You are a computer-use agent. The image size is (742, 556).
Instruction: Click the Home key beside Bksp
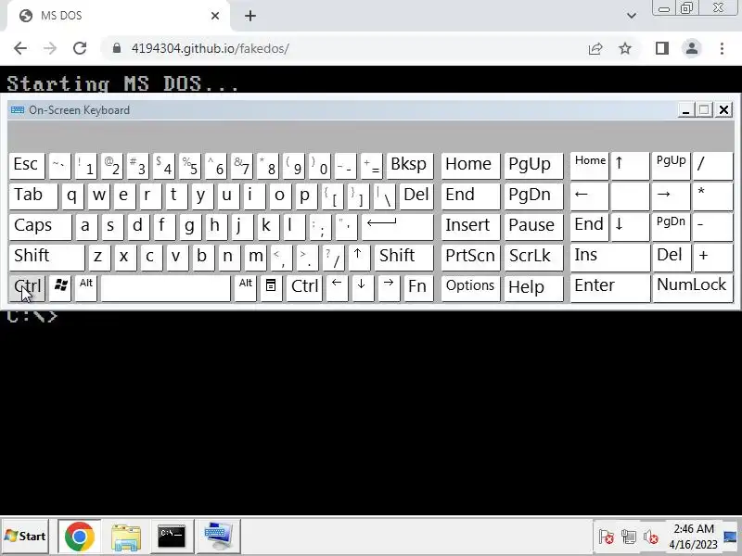pyautogui.click(x=470, y=166)
